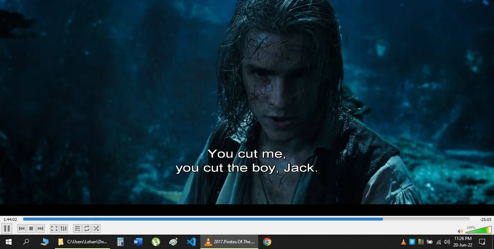
Task: Switch to the C:\Users\Lehan File Explorer window
Action: pos(82,242)
